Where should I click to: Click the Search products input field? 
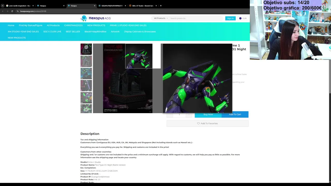point(195,18)
